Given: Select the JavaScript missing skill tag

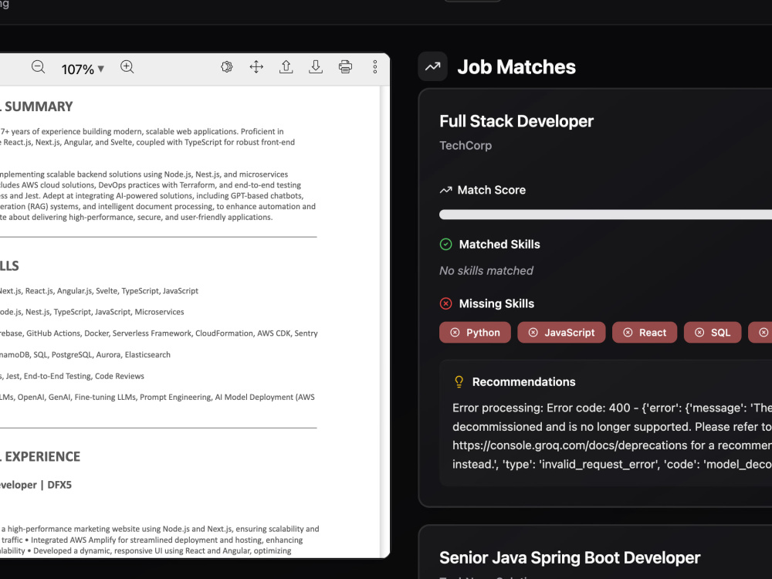Looking at the screenshot, I should 561,332.
